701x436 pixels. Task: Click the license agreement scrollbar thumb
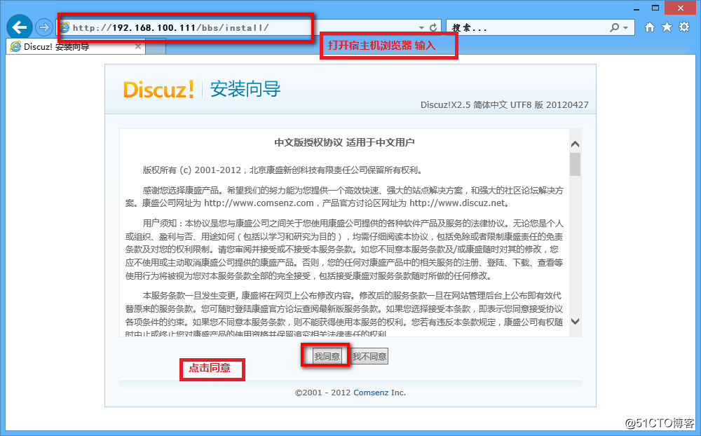click(576, 165)
